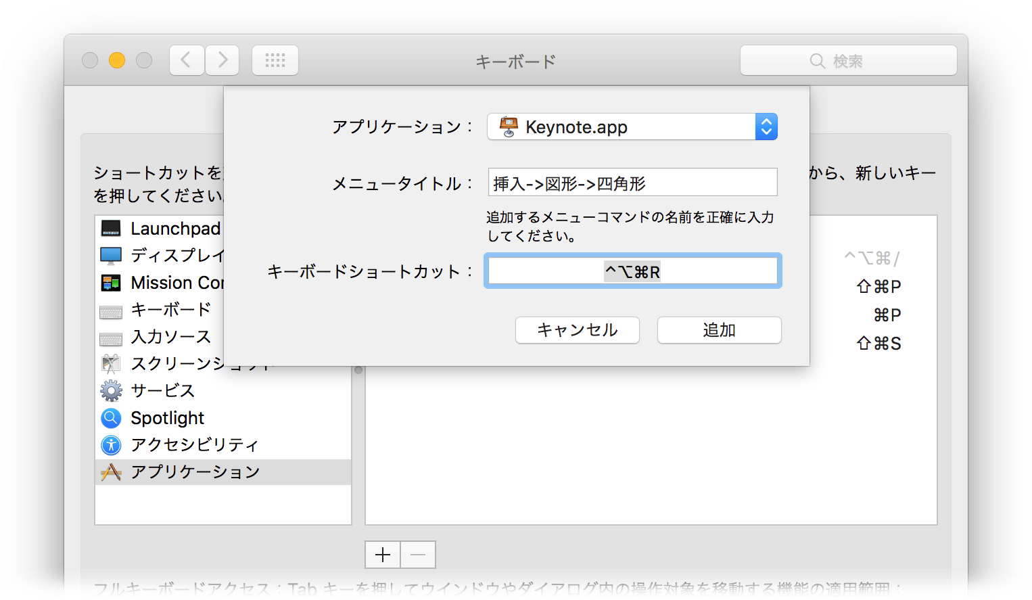Image resolution: width=1032 pixels, height=600 pixels.
Task: Click the blue dropdown arrows next to Keynote.app
Action: click(x=766, y=126)
